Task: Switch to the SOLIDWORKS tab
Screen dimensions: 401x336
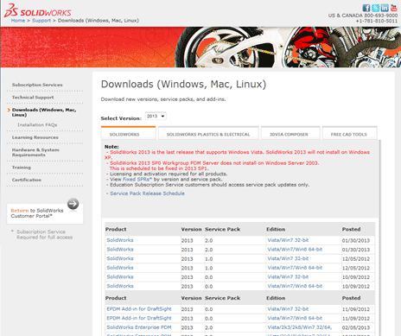Action: tap(128, 134)
